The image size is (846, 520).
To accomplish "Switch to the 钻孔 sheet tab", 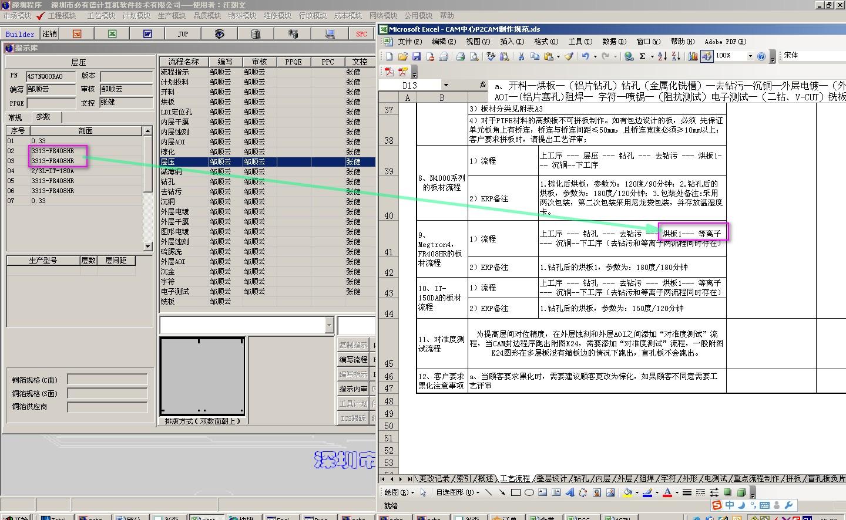I will (x=581, y=478).
